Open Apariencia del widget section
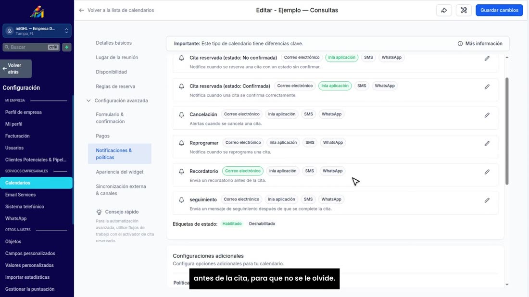529x297 pixels. pos(119,172)
